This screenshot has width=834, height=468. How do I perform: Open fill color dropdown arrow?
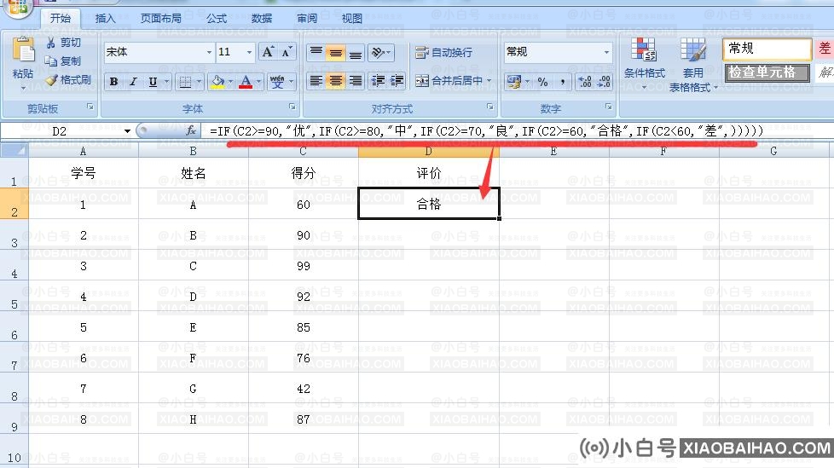230,81
